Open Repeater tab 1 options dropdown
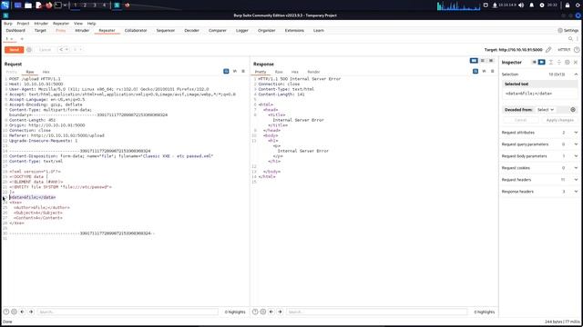The image size is (583, 327). point(12,39)
